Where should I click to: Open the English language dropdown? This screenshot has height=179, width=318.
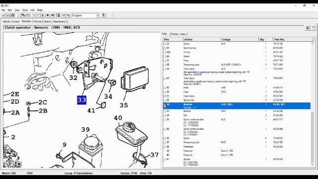(97, 15)
